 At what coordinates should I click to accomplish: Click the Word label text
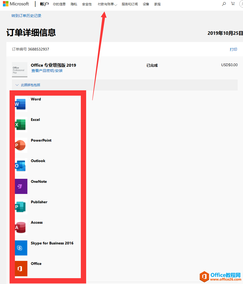(x=36, y=99)
